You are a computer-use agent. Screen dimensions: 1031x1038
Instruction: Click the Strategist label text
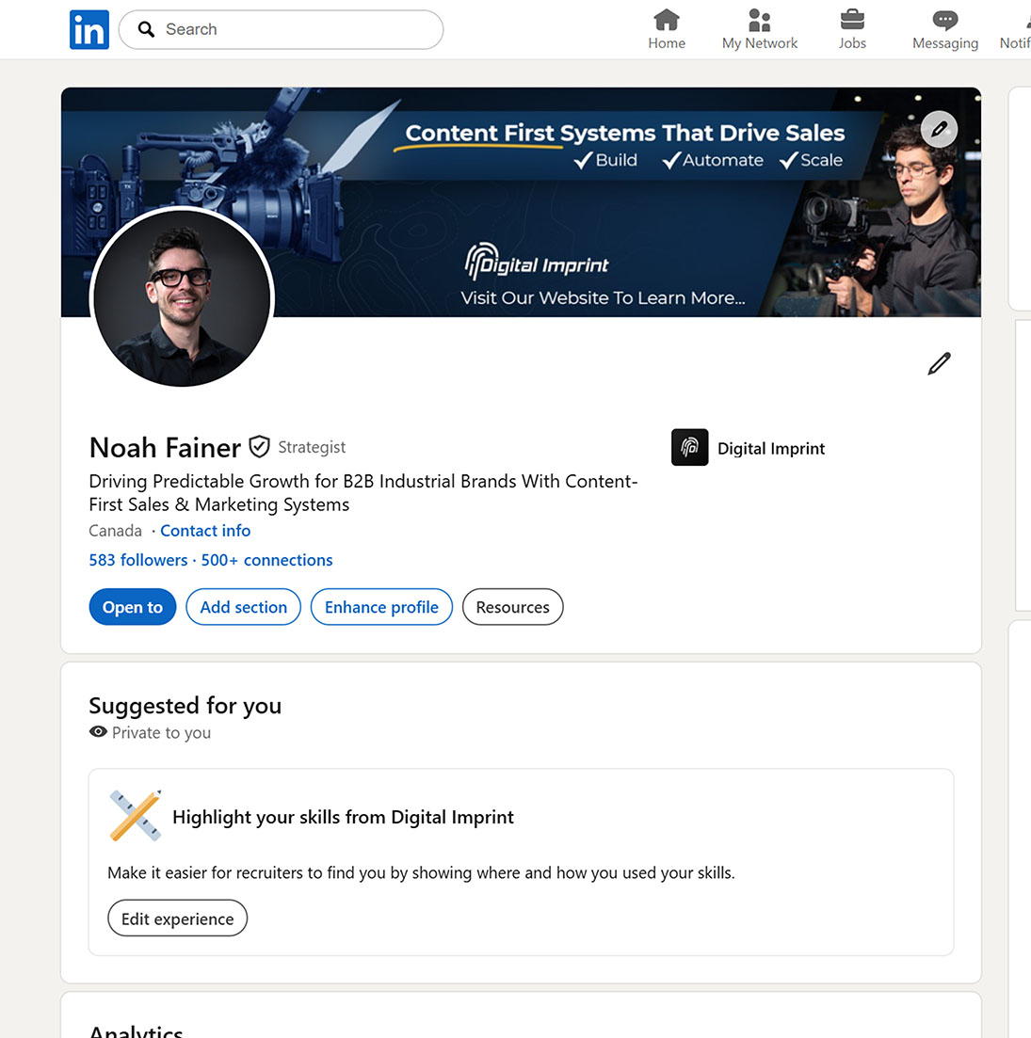point(312,448)
